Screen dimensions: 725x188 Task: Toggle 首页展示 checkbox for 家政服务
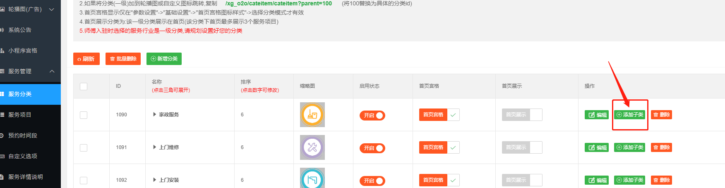click(x=522, y=115)
